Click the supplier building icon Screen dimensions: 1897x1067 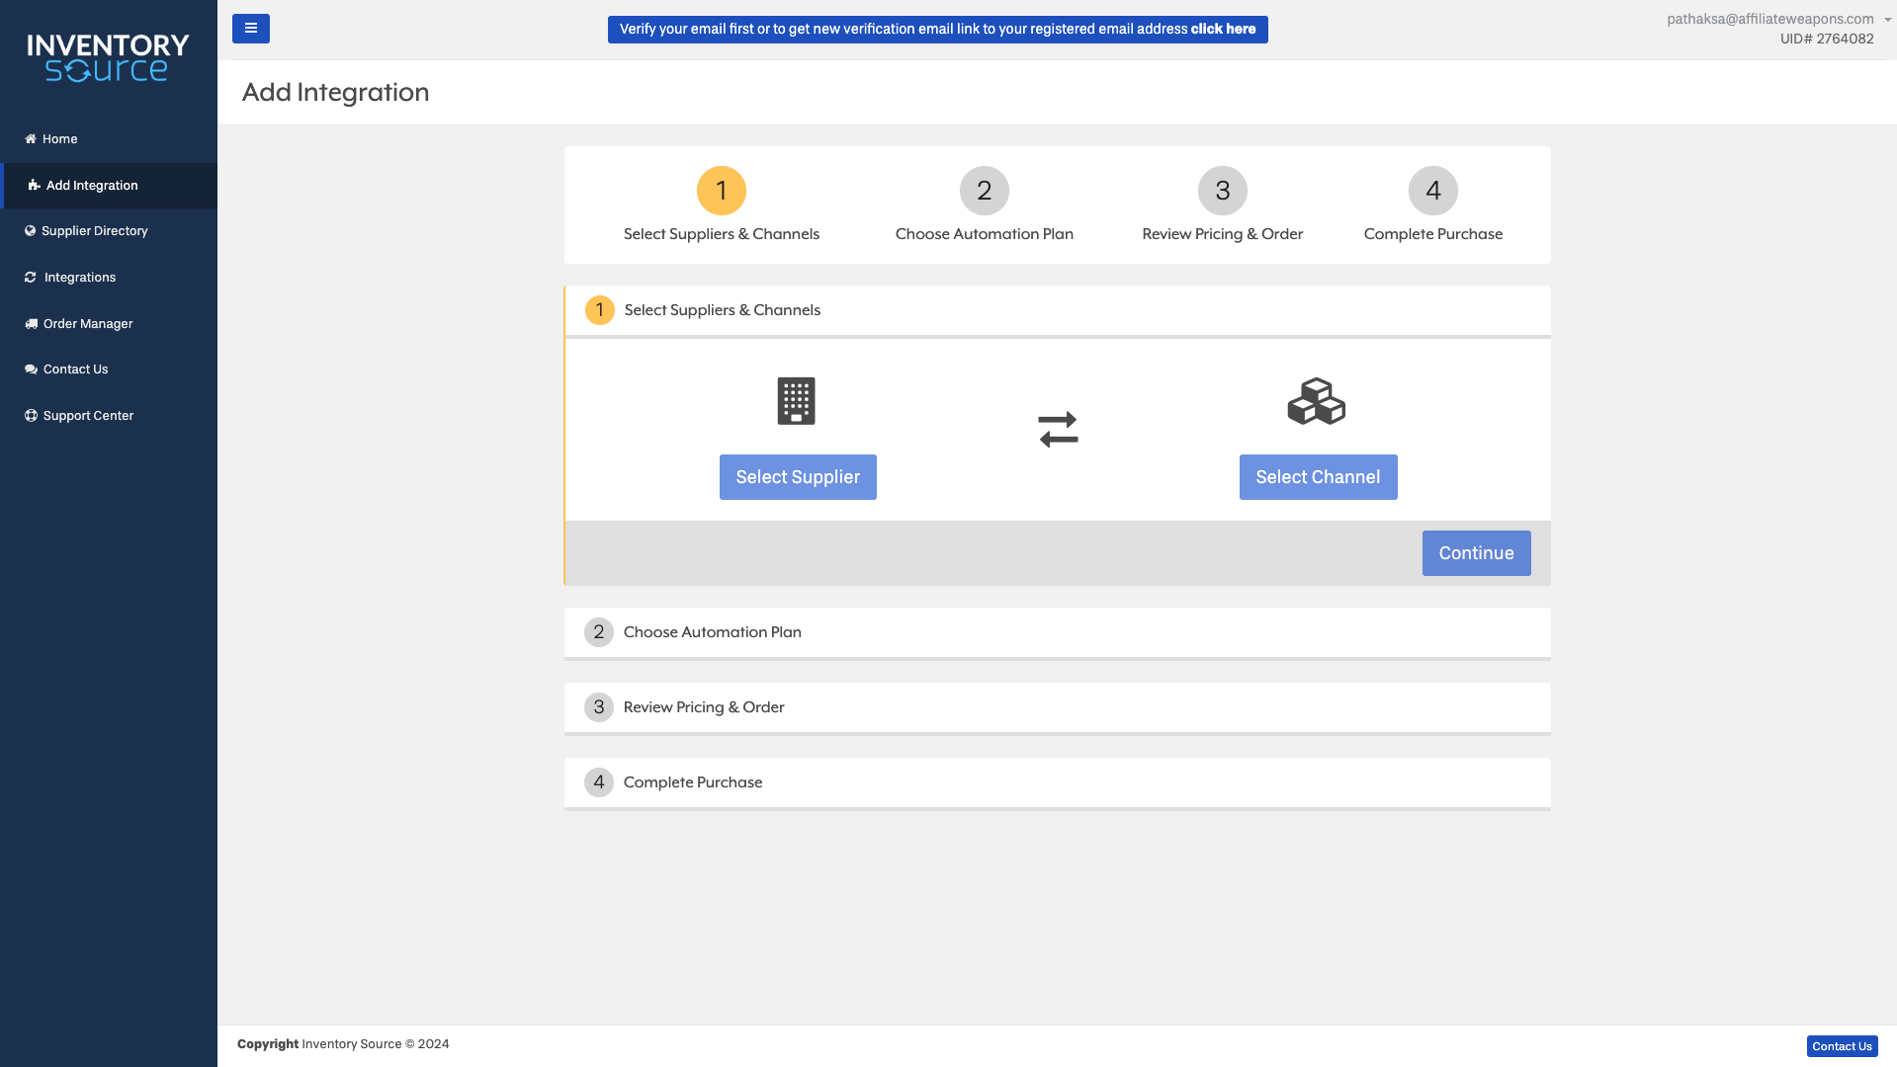coord(796,401)
